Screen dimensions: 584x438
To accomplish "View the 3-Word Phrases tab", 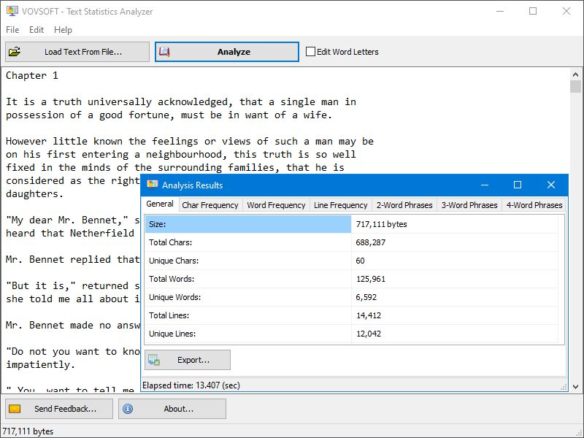I will click(469, 205).
